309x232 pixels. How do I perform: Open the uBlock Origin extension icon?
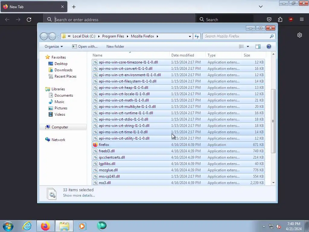pyautogui.click(x=291, y=19)
